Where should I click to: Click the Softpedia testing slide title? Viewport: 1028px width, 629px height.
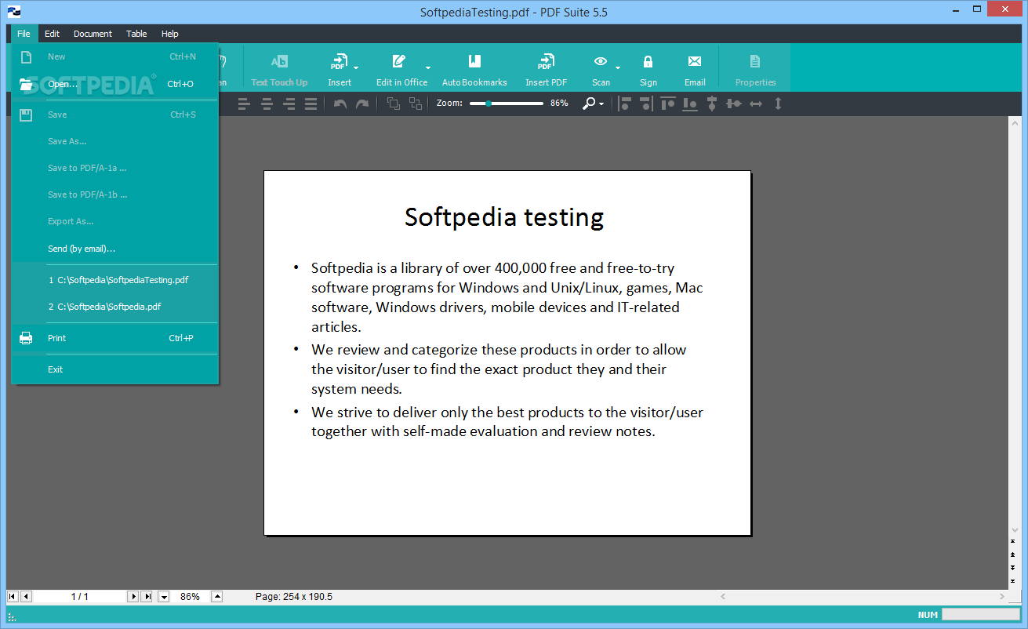click(x=504, y=217)
